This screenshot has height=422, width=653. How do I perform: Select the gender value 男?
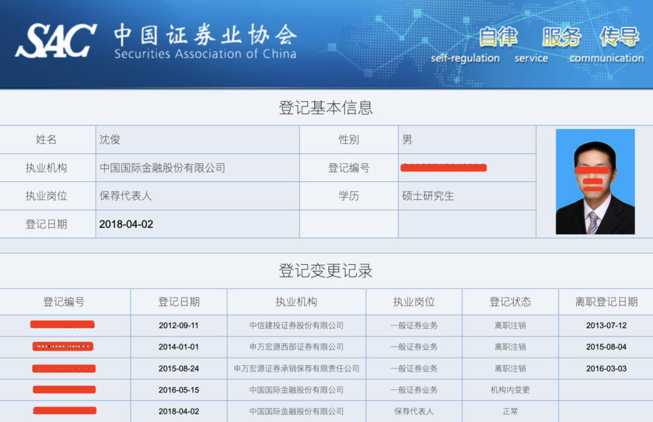point(407,140)
